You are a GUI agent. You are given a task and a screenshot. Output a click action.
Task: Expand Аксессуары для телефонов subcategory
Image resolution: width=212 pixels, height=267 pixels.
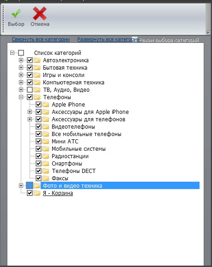tap(30, 119)
